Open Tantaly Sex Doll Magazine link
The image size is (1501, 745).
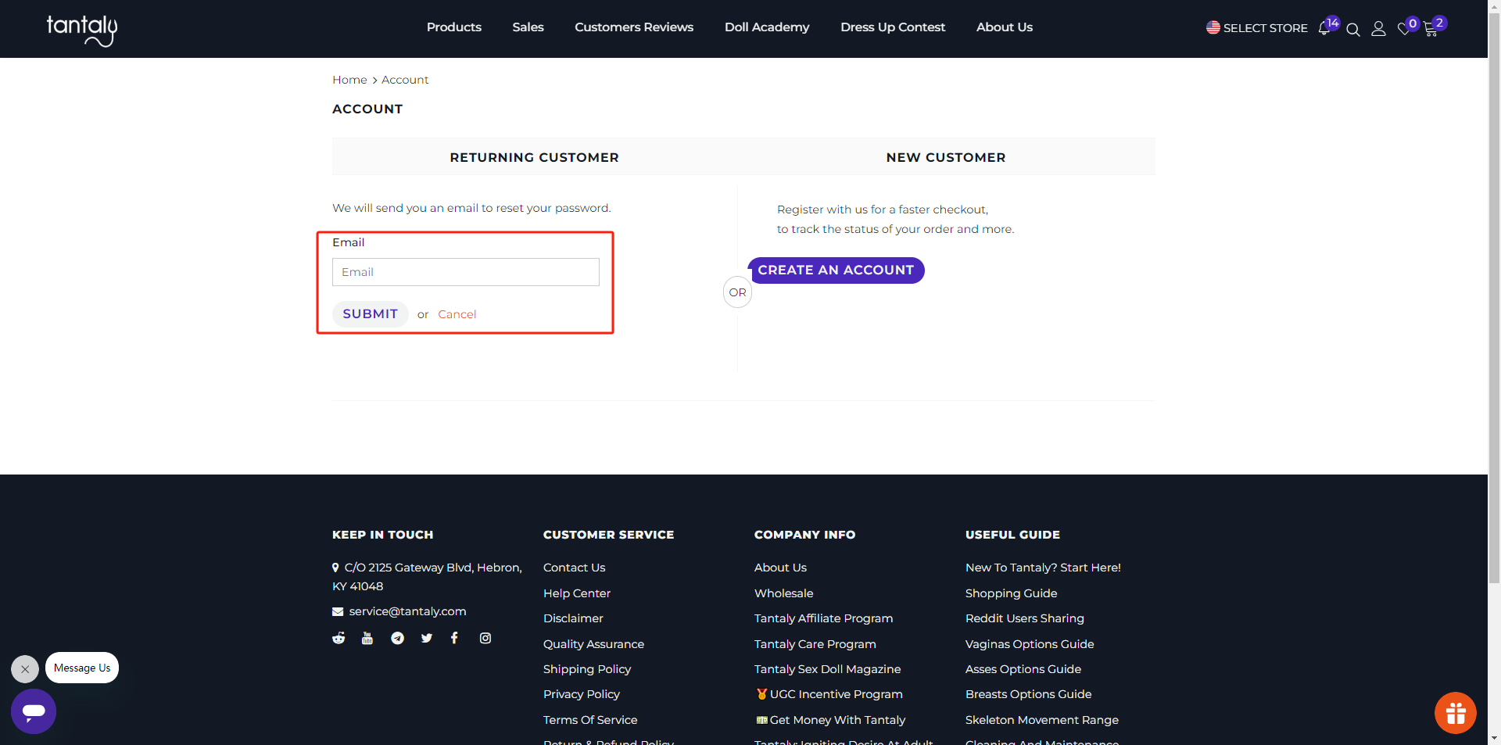coord(828,669)
